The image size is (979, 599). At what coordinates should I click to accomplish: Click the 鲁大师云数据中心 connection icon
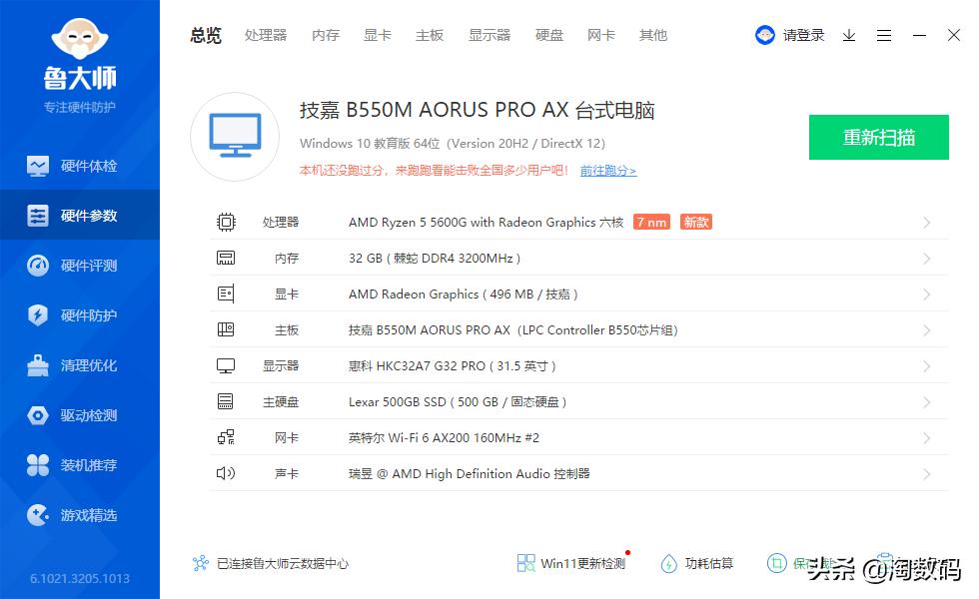(199, 563)
